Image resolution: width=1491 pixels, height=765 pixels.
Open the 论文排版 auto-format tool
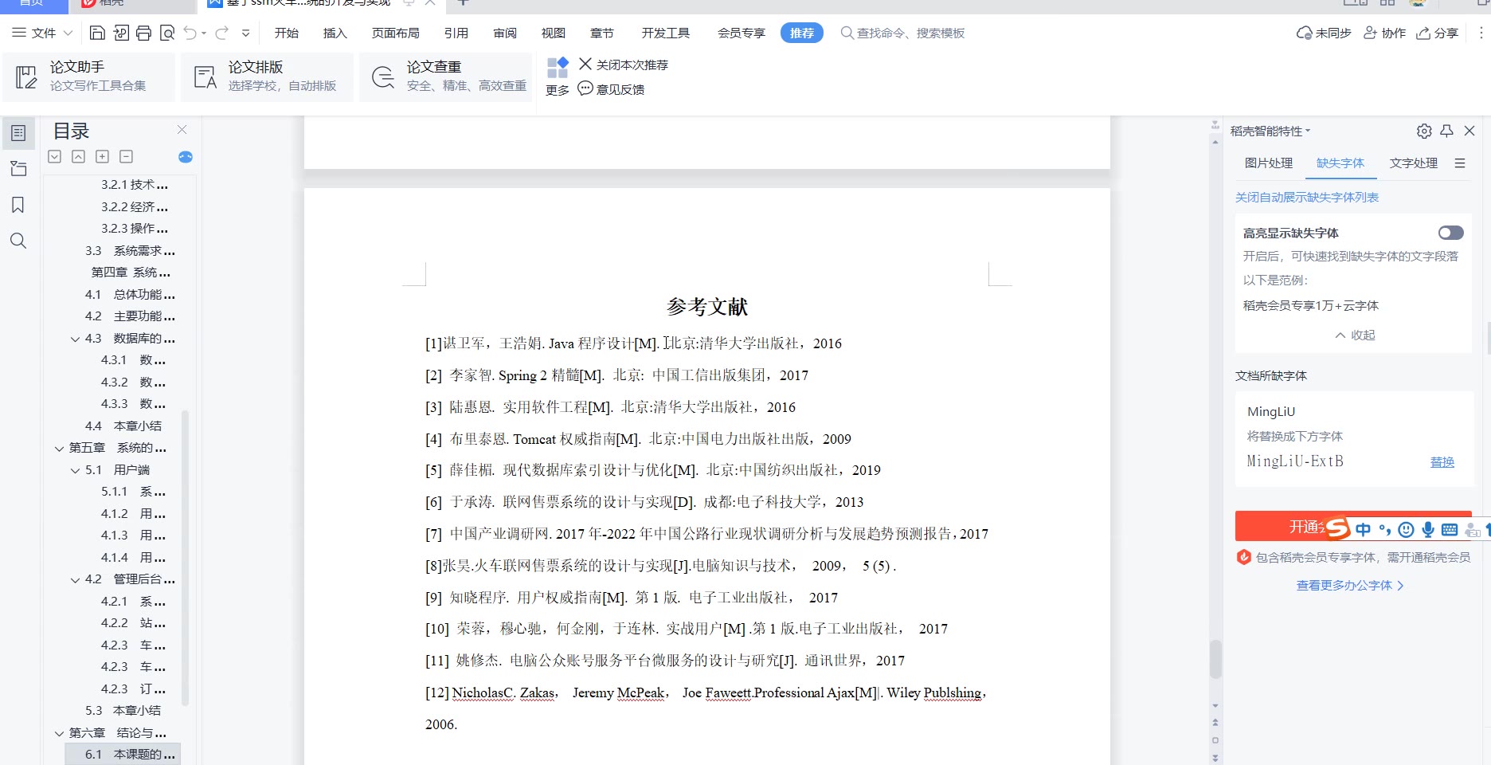click(267, 76)
